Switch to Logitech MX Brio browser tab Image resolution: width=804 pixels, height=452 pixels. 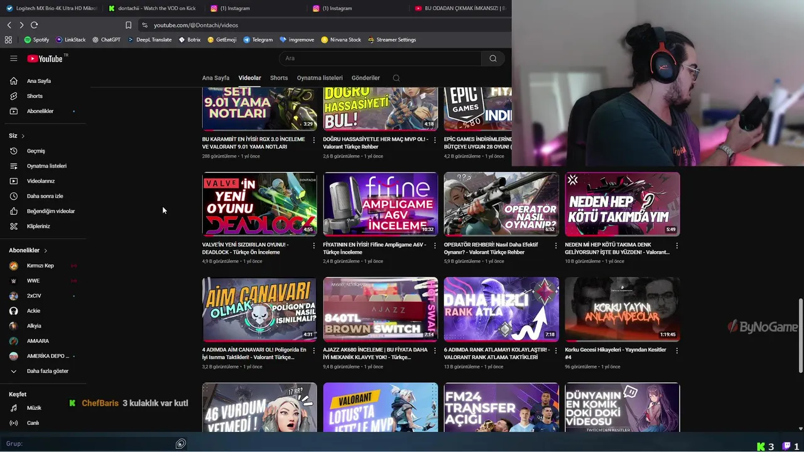click(52, 8)
